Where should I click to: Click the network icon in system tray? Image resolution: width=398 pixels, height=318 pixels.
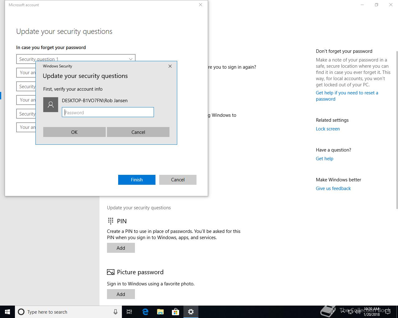point(350,312)
